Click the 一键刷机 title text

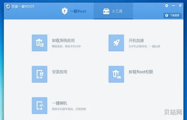point(60,103)
